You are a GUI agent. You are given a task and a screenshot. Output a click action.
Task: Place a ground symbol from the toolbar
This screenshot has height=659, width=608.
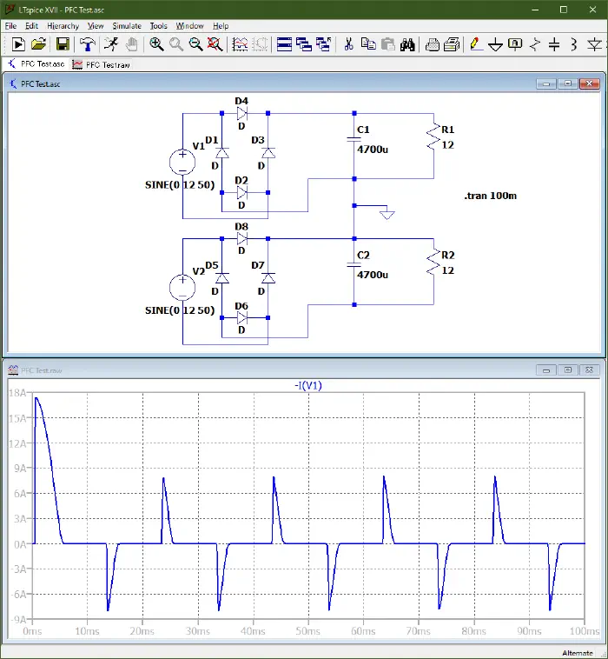(495, 44)
